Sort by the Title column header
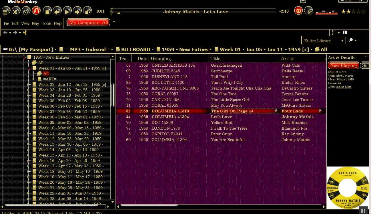 [x=244, y=58]
